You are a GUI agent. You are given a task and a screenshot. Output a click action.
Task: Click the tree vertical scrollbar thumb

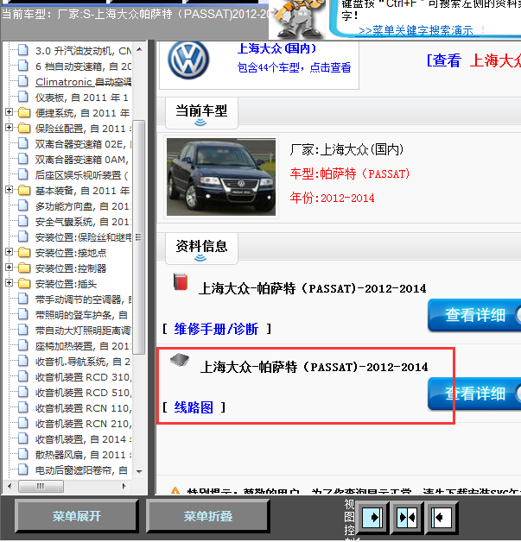[x=139, y=237]
